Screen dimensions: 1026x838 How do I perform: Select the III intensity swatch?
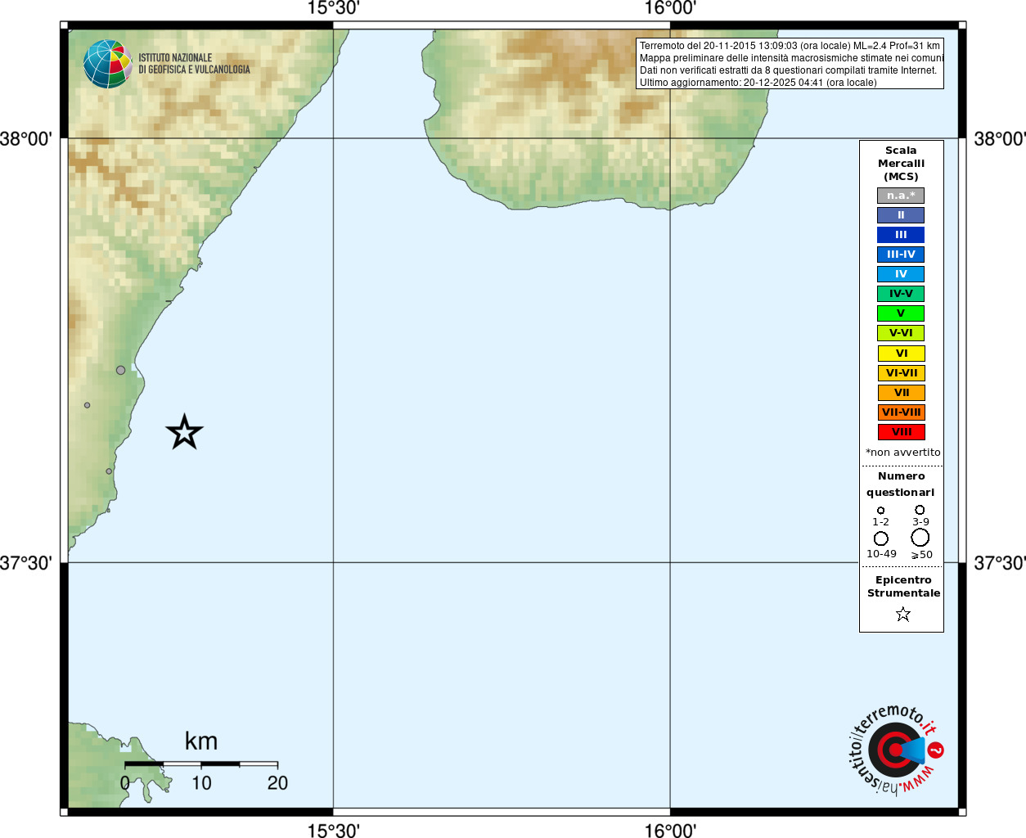pos(901,235)
